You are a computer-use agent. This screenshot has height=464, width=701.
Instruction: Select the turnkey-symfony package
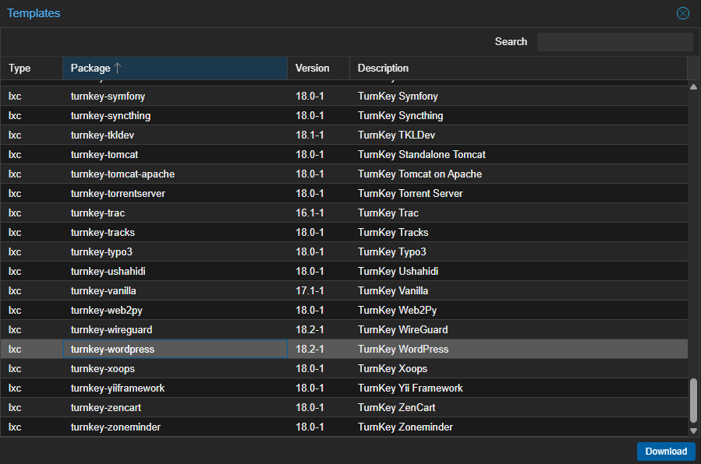pyautogui.click(x=108, y=97)
